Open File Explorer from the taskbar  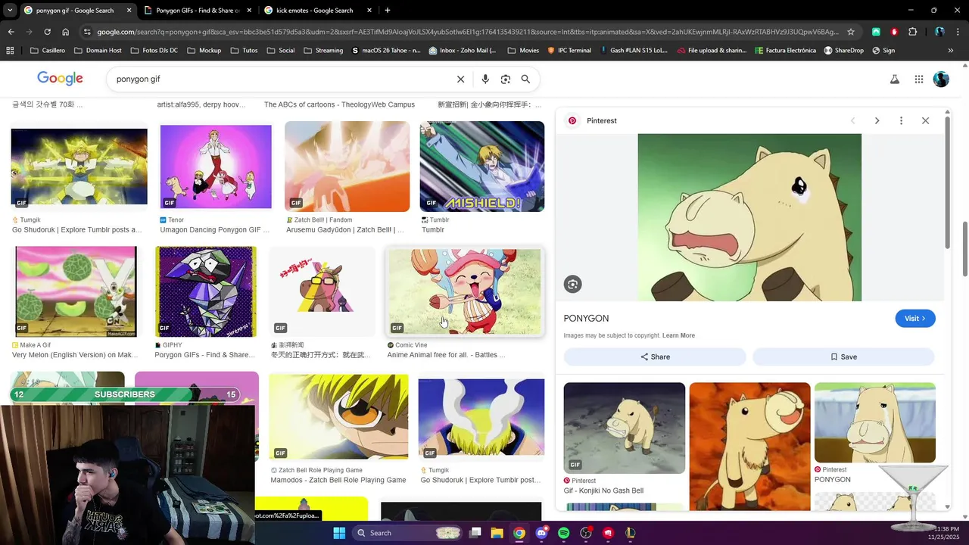coord(497,533)
